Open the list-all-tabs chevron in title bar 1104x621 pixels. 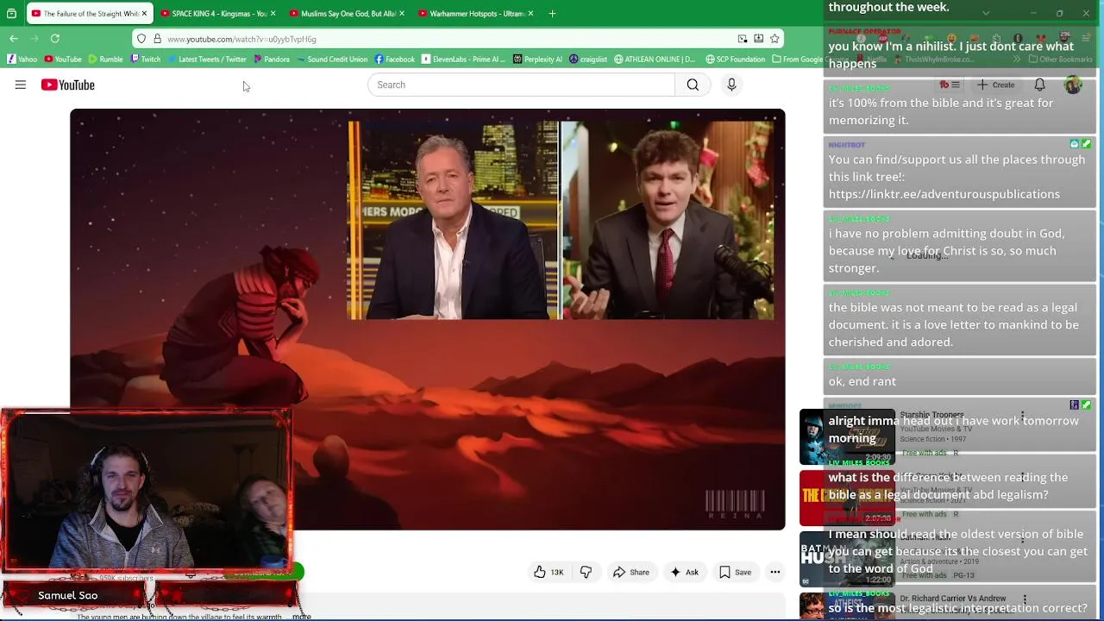[986, 14]
